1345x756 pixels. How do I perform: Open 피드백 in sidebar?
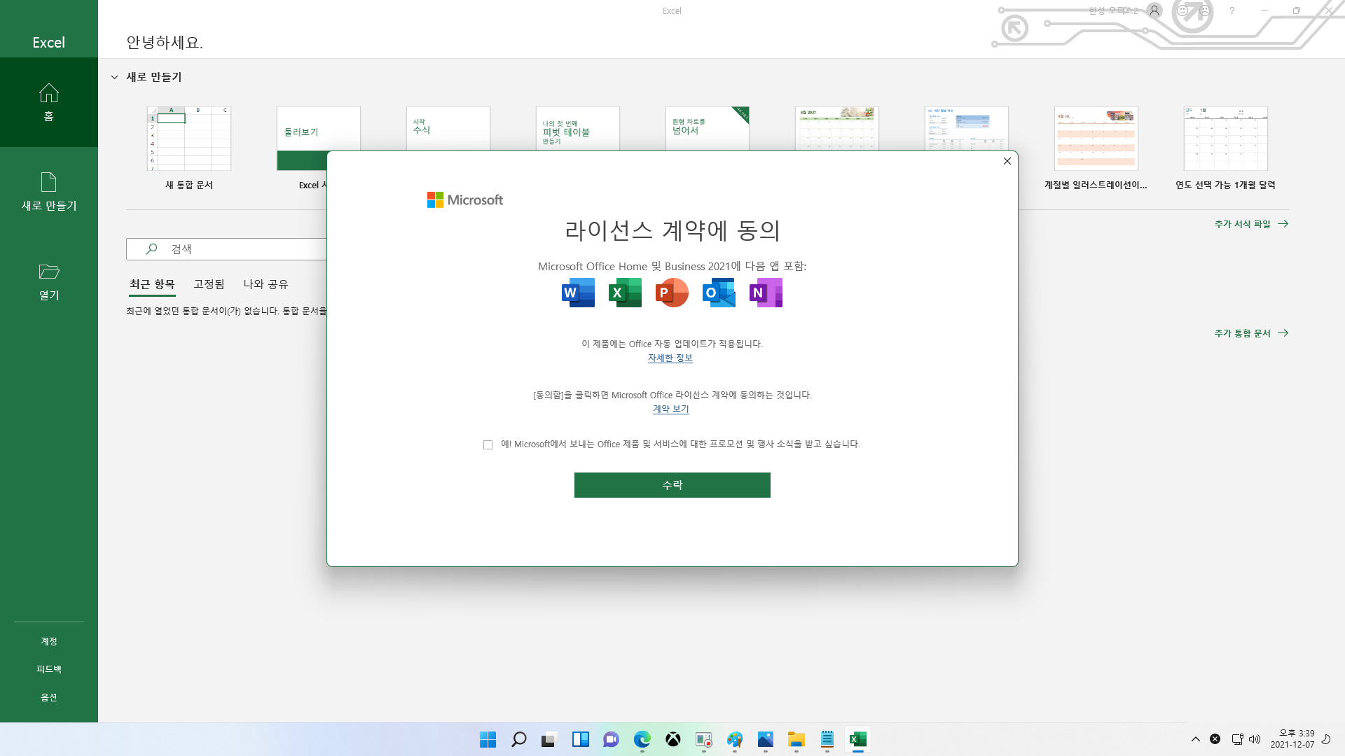[x=49, y=669]
